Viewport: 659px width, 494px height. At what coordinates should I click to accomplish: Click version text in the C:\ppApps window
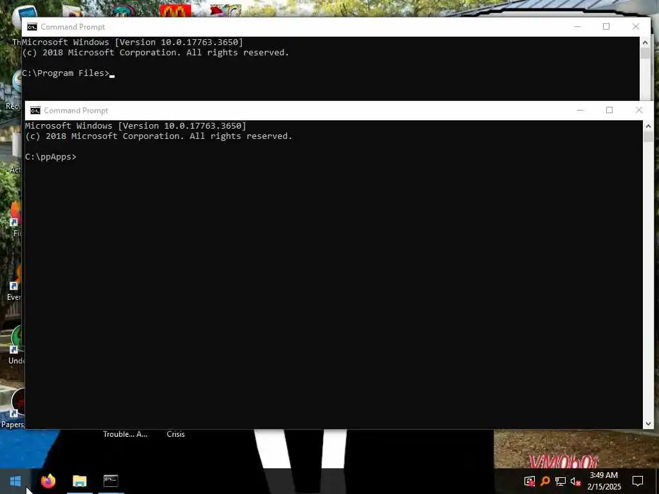136,125
